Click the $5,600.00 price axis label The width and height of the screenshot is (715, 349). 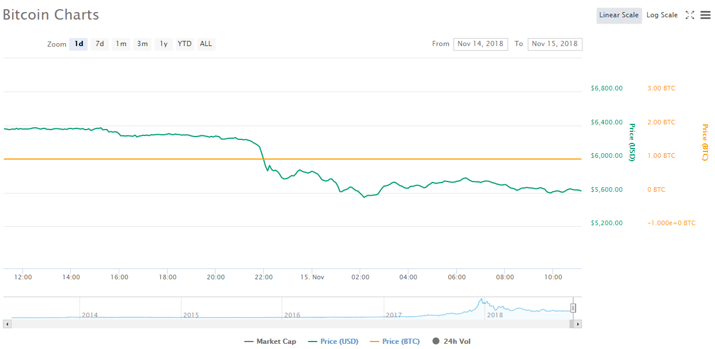tap(607, 189)
